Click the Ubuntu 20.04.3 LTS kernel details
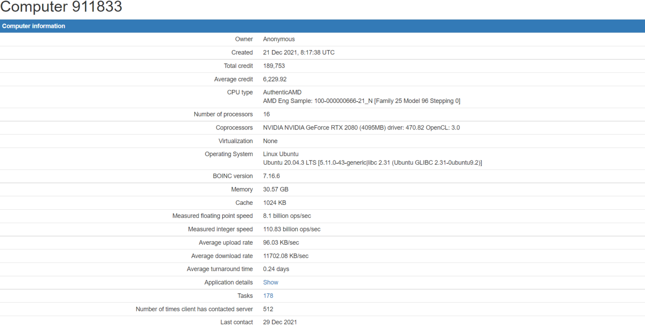 tap(372, 163)
